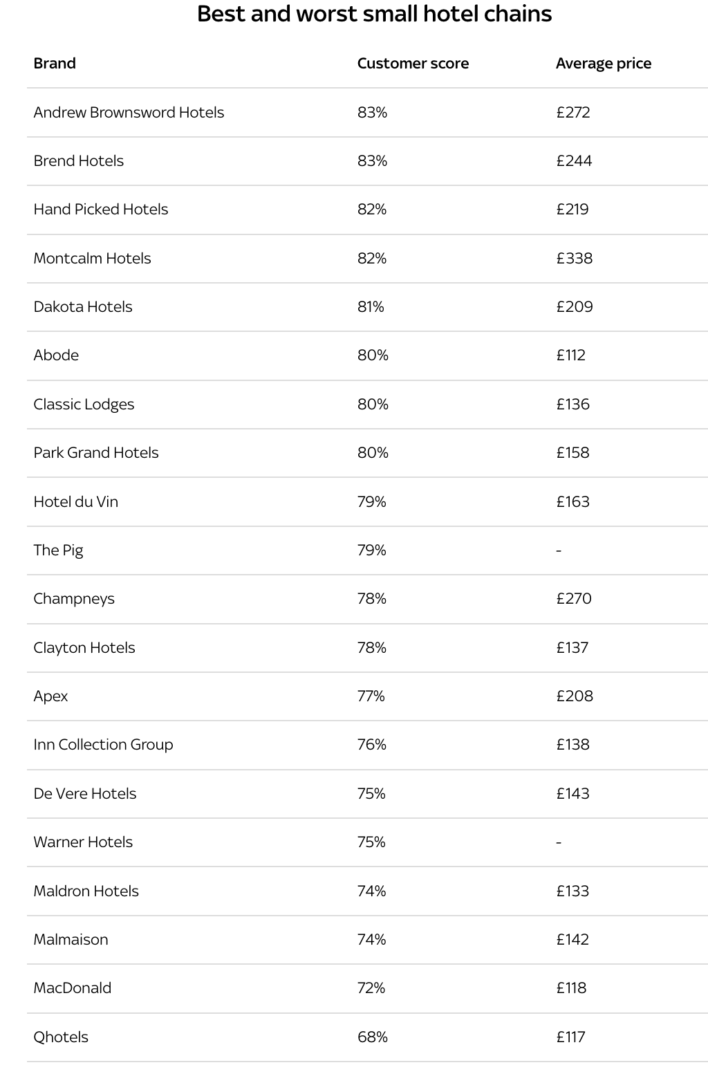Select Warner Hotels brand name
708x1065 pixels.
pyautogui.click(x=83, y=842)
